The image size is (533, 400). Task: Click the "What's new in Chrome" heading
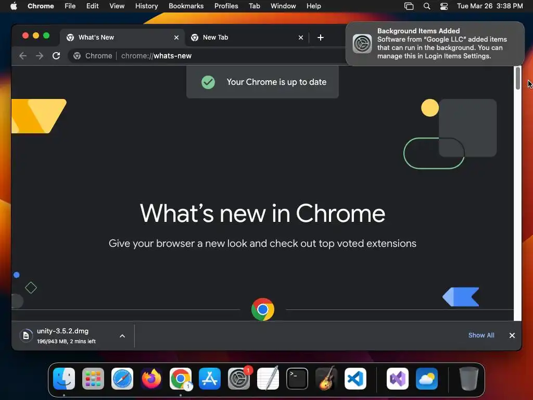click(x=262, y=213)
